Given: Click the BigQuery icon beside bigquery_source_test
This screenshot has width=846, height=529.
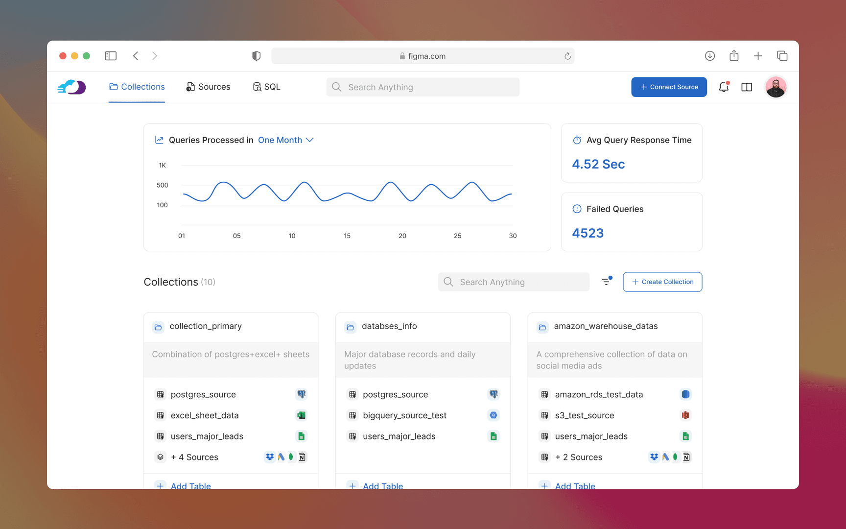Looking at the screenshot, I should pos(493,415).
